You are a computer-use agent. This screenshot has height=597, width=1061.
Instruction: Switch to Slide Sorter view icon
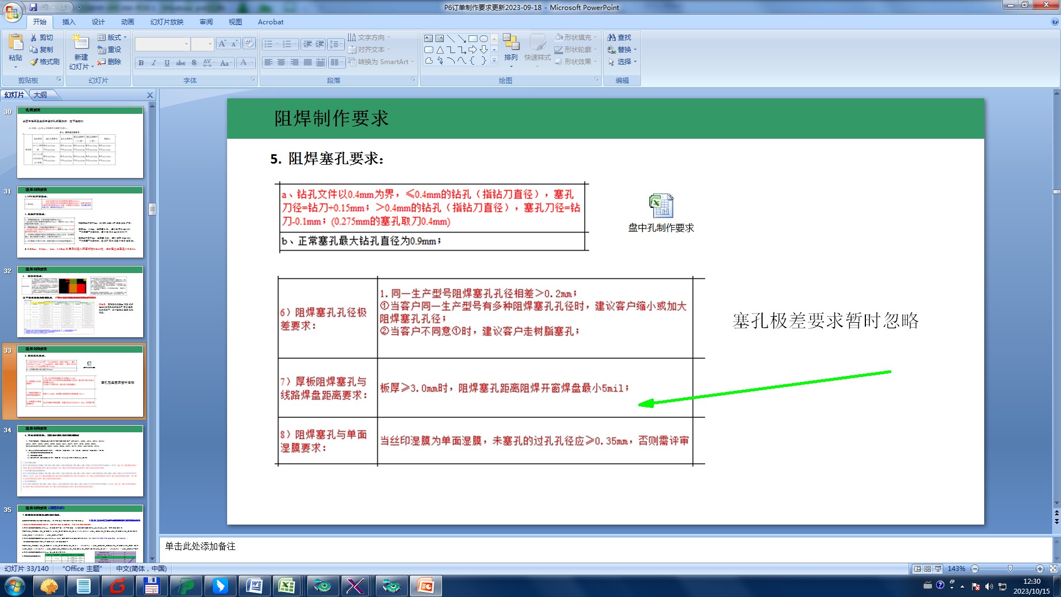point(928,569)
